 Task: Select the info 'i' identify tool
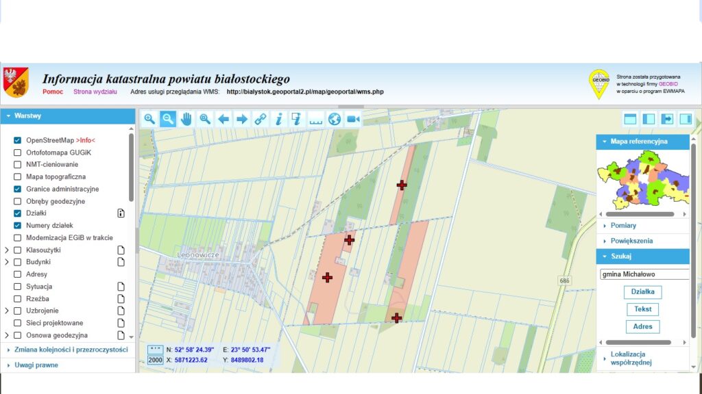(x=279, y=119)
